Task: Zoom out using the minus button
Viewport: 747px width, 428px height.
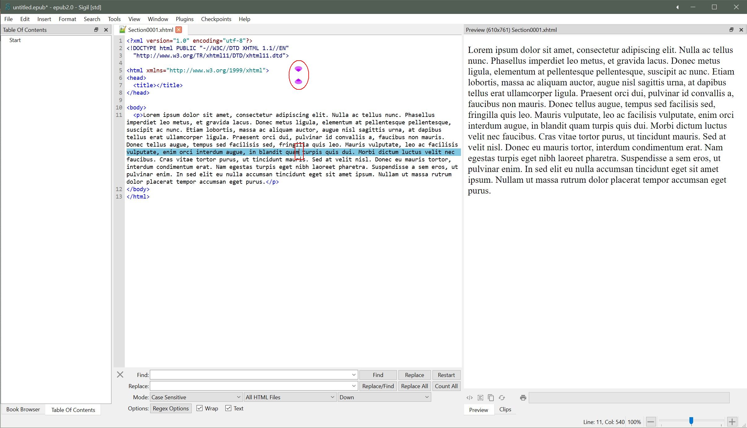Action: click(x=651, y=422)
